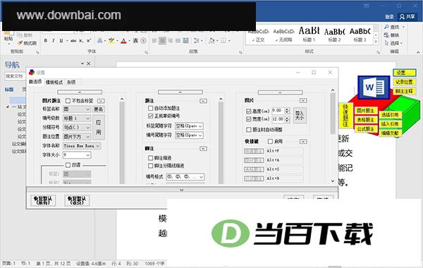Viewport: 423px width, 268px height.
Task: Open Select menu in editing group
Action: pyautogui.click(x=393, y=43)
